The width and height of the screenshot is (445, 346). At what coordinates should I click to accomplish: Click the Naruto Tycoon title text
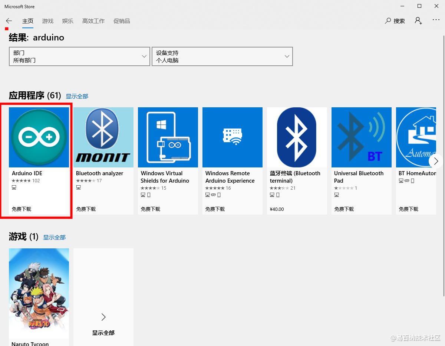click(x=30, y=343)
